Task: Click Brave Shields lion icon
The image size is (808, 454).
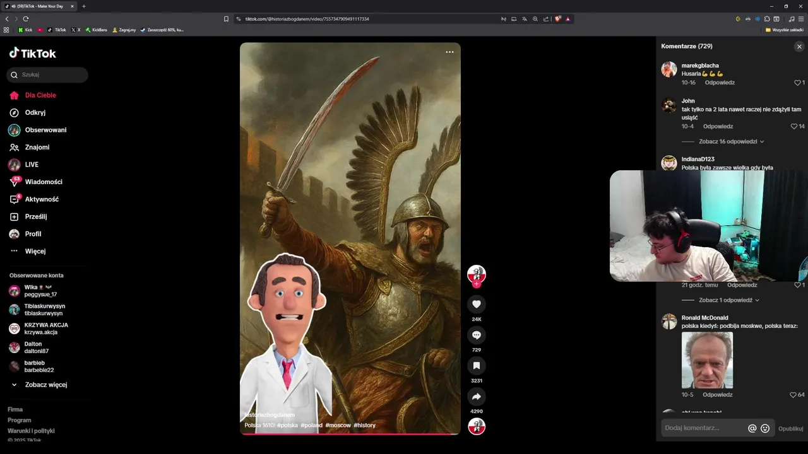Action: tap(558, 19)
